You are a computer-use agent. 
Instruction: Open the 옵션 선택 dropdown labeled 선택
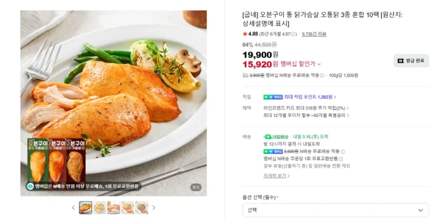(x=336, y=210)
